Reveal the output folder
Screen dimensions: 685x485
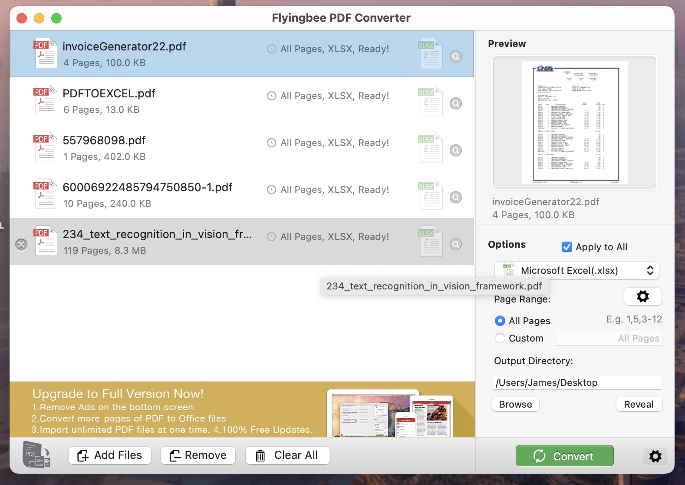click(639, 404)
